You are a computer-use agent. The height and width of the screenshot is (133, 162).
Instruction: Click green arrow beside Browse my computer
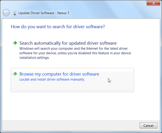(15, 74)
